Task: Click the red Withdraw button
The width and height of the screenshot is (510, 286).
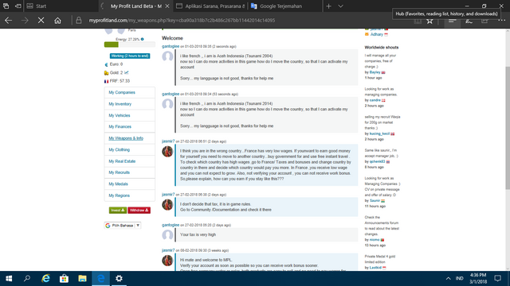Action: [139, 211]
